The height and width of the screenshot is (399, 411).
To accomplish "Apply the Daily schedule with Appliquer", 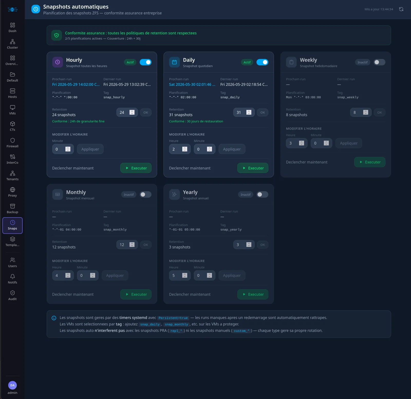I will click(232, 149).
